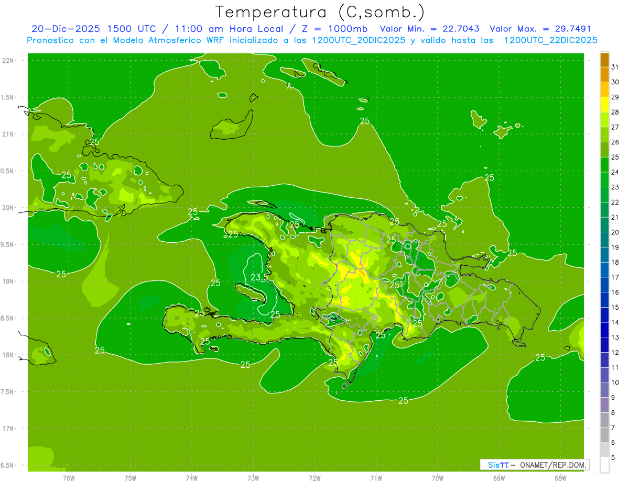Click legend value '29'
The height and width of the screenshot is (485, 629).
pyautogui.click(x=615, y=97)
